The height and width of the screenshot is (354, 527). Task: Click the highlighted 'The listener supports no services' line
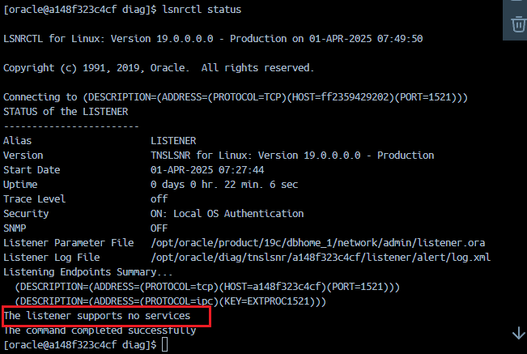click(97, 315)
